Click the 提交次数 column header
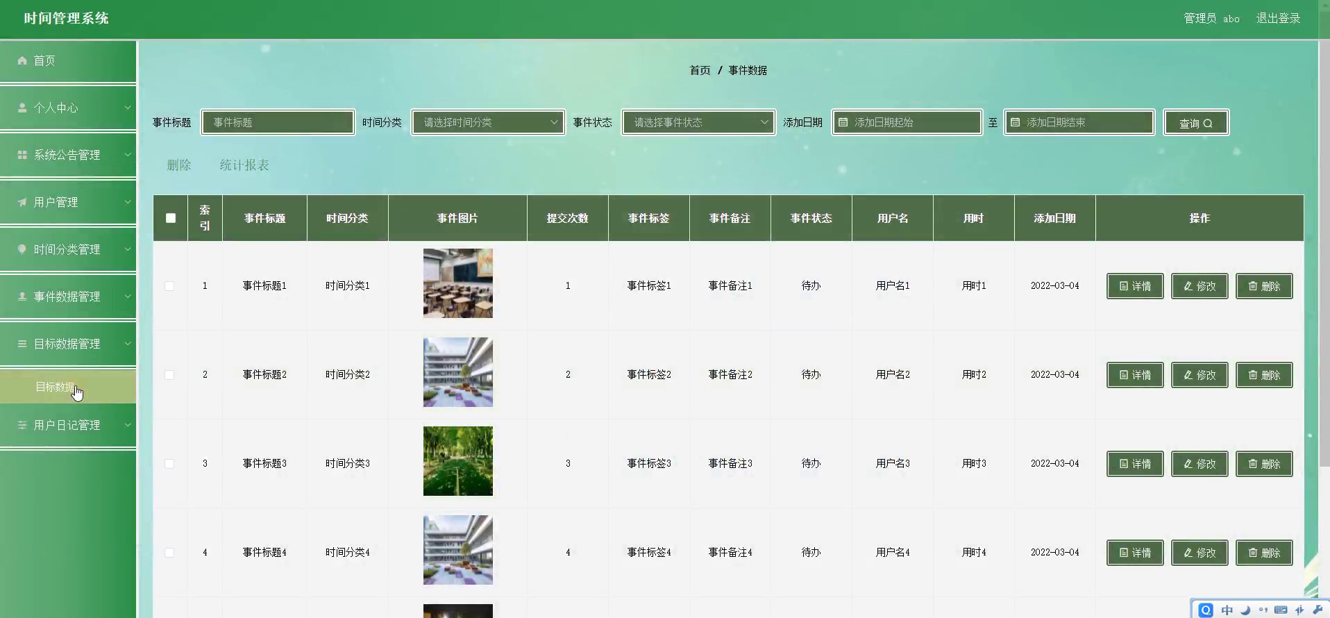Image resolution: width=1330 pixels, height=618 pixels. point(568,218)
